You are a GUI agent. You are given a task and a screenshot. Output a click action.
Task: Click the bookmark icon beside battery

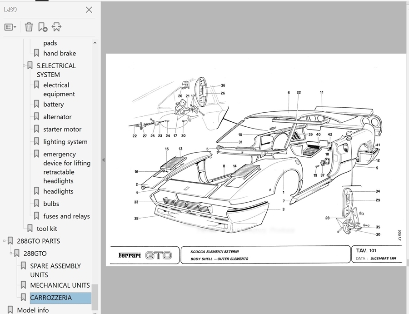click(36, 104)
